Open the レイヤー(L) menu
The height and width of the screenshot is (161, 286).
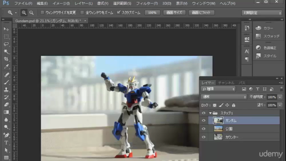84,4
